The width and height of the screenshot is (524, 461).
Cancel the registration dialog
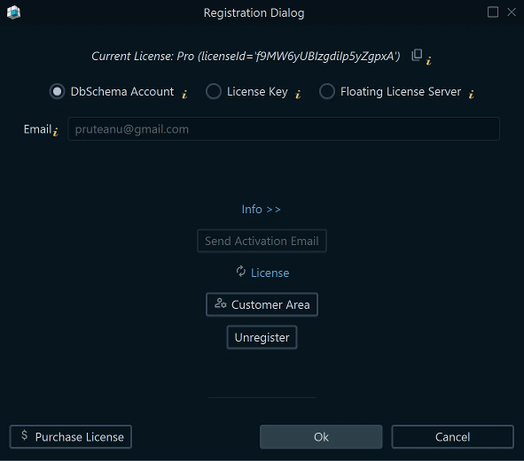(452, 436)
